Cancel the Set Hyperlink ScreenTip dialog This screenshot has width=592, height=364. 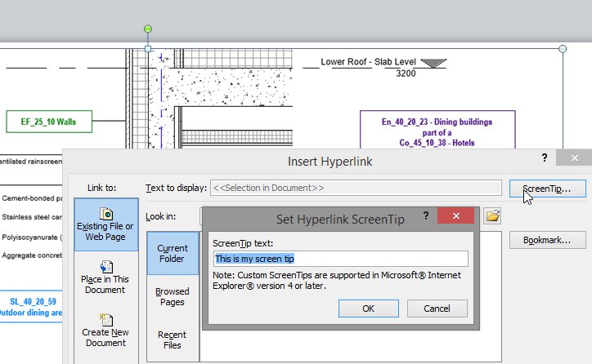(x=437, y=309)
